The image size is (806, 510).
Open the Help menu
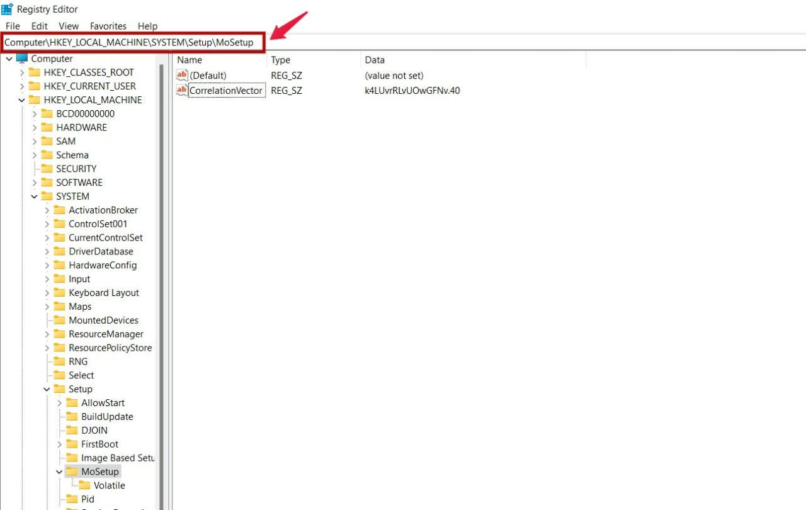pos(147,26)
